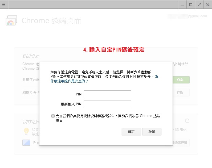Open the hamburger menu in title bar
This screenshot has width=212, height=168.
(4, 5)
